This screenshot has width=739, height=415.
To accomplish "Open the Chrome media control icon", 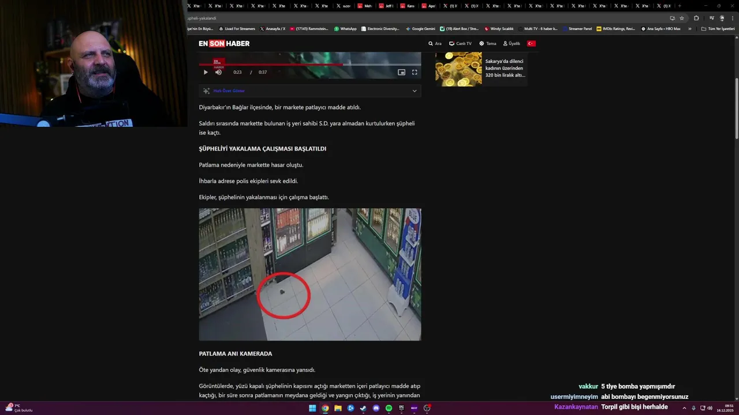I will pyautogui.click(x=712, y=18).
